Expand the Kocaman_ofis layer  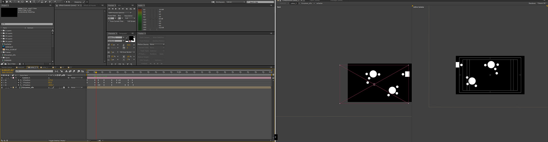click(11, 87)
